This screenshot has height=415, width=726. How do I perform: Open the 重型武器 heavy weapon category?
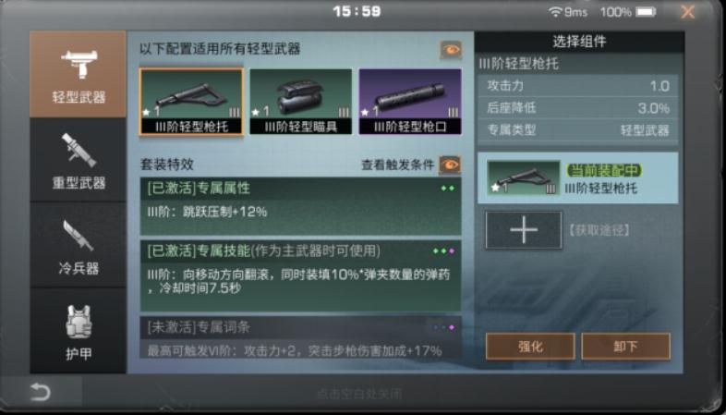pyautogui.click(x=78, y=160)
